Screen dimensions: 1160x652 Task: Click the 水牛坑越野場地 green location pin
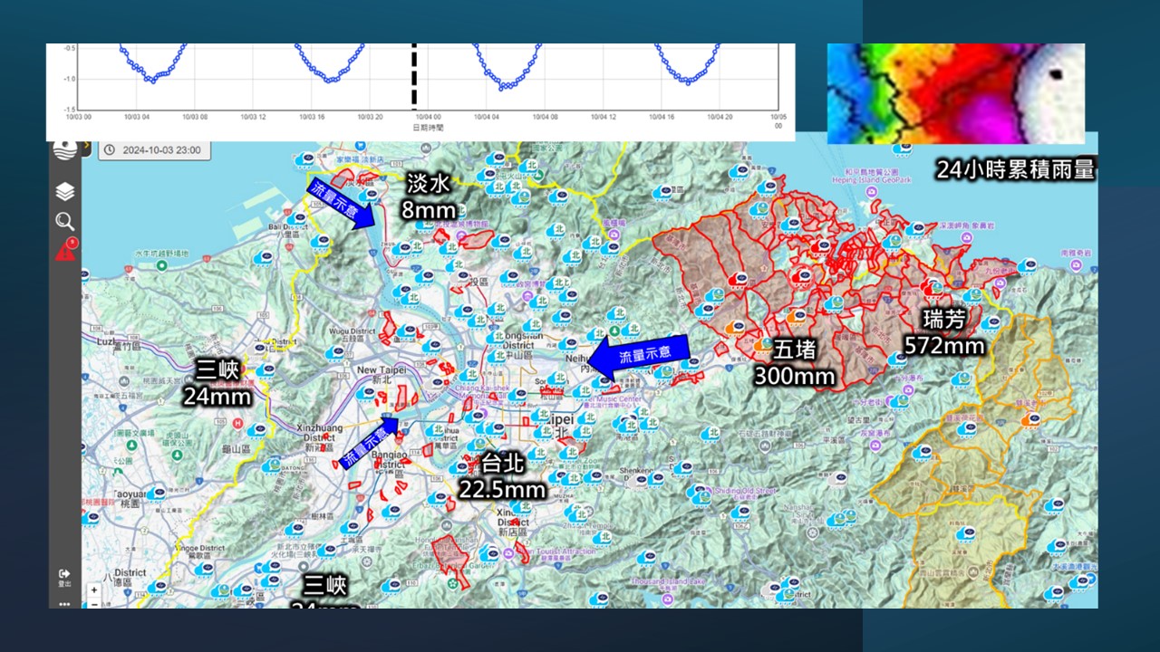160,265
